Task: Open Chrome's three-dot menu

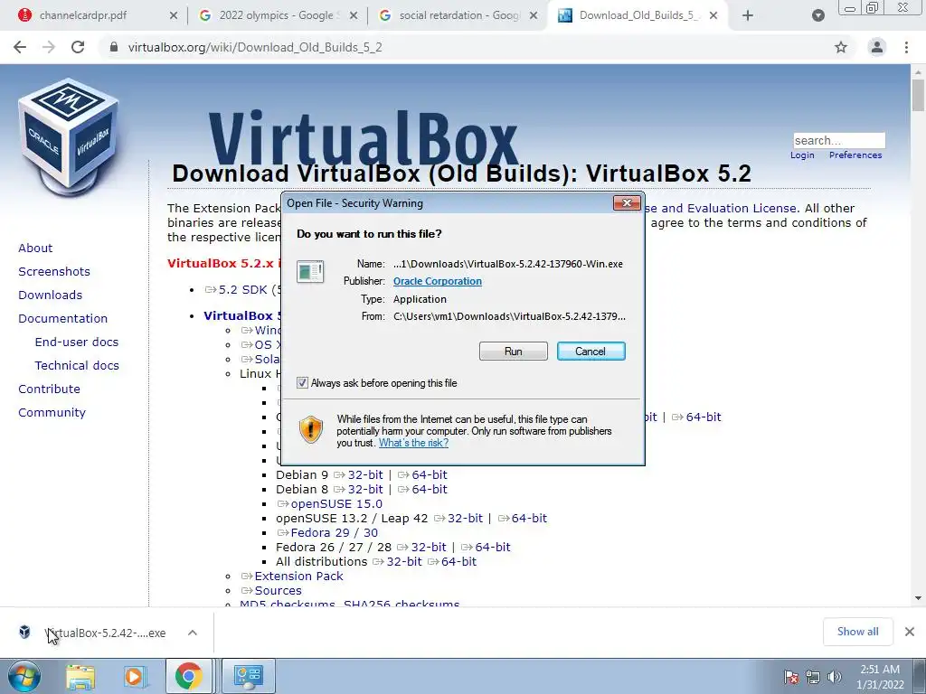Action: click(906, 47)
